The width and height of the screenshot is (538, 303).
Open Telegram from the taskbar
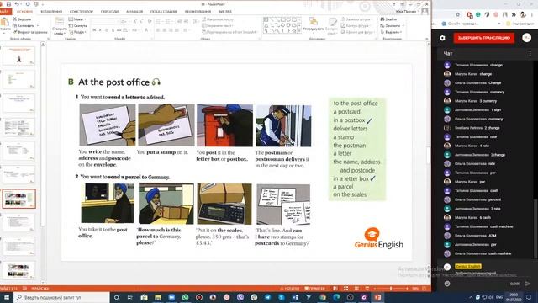pos(267,297)
